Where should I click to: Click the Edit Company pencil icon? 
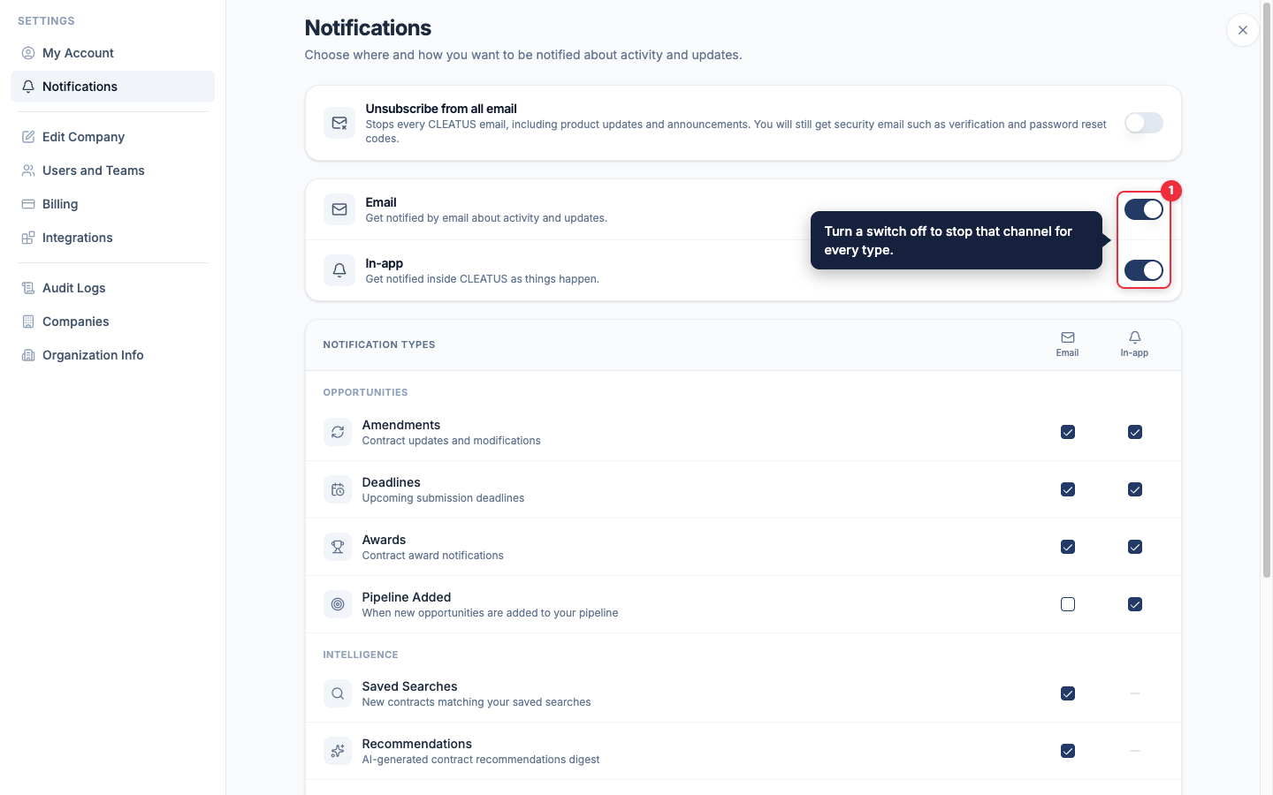(x=28, y=137)
